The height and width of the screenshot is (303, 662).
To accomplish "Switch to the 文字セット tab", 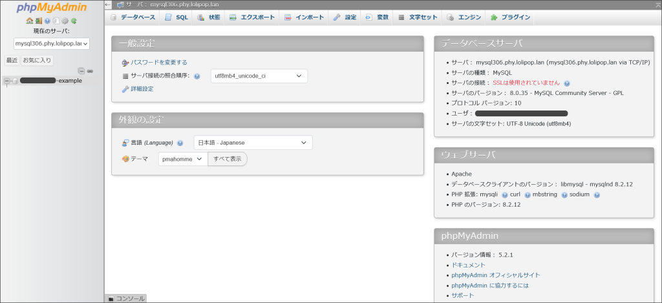I will click(x=418, y=17).
